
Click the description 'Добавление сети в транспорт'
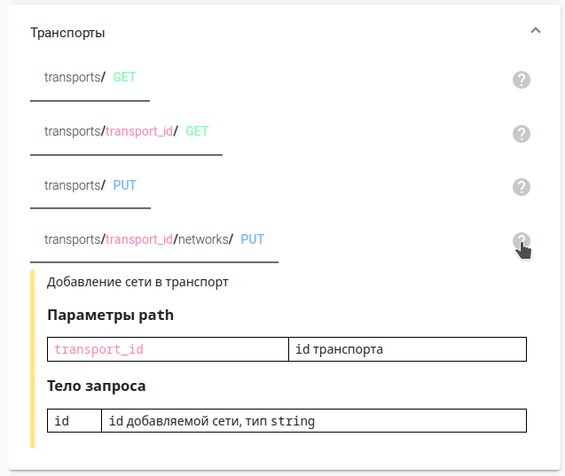pyautogui.click(x=137, y=283)
